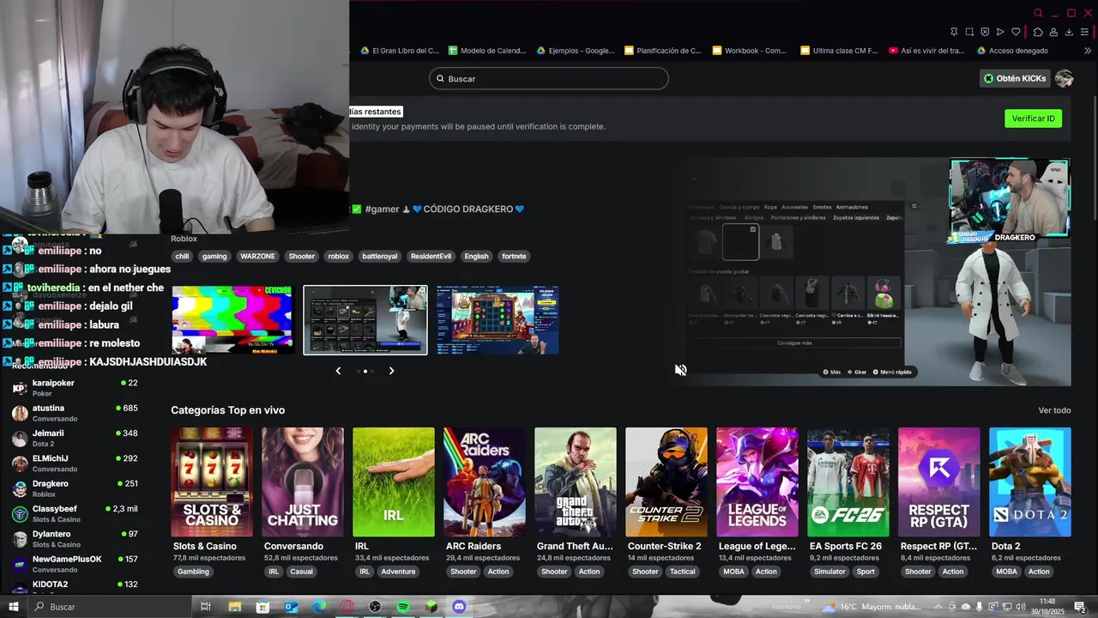Click the DRAGKERO streamer webcam overlay
The image size is (1098, 618).
(x=1010, y=200)
